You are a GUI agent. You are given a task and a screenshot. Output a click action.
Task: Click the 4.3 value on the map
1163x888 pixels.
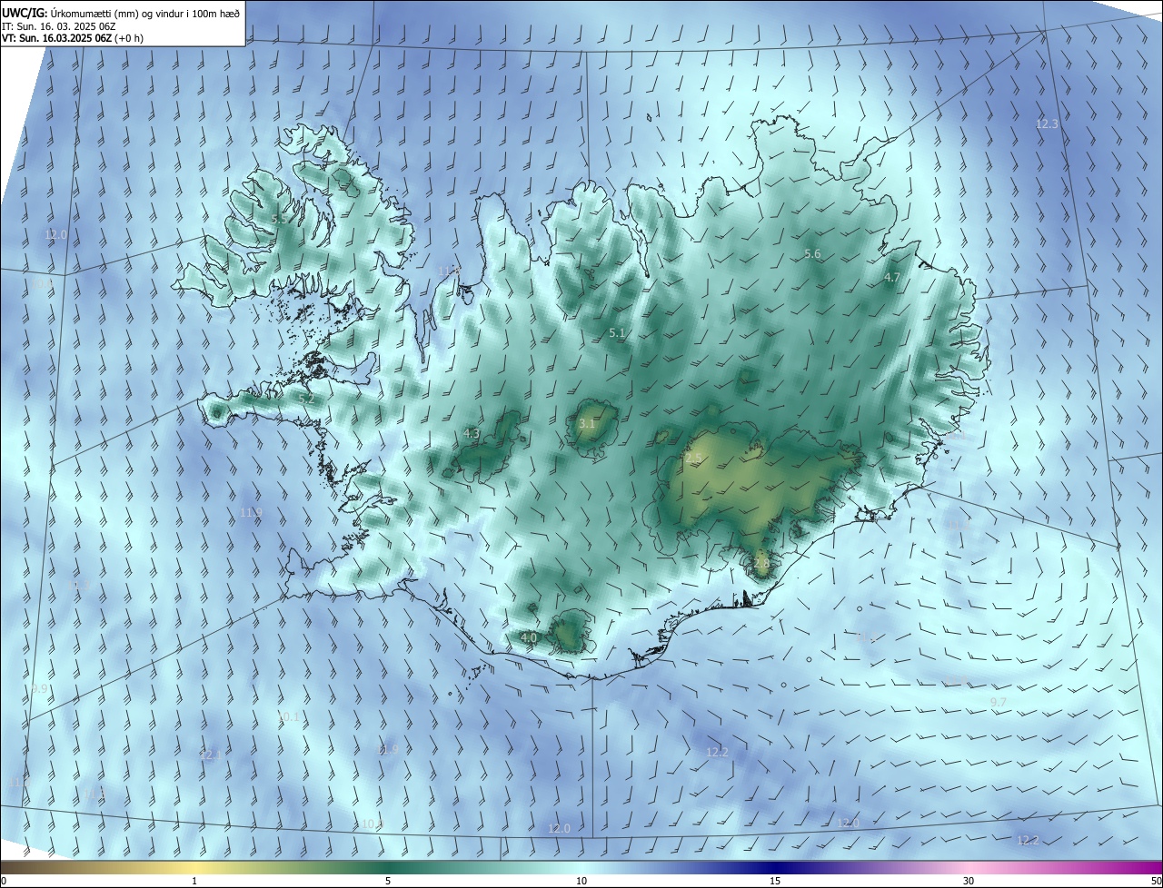click(472, 434)
